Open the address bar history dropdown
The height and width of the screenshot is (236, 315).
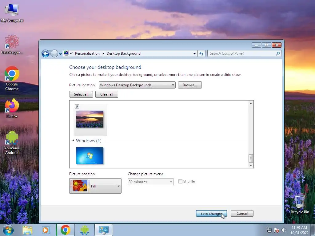[x=194, y=53]
